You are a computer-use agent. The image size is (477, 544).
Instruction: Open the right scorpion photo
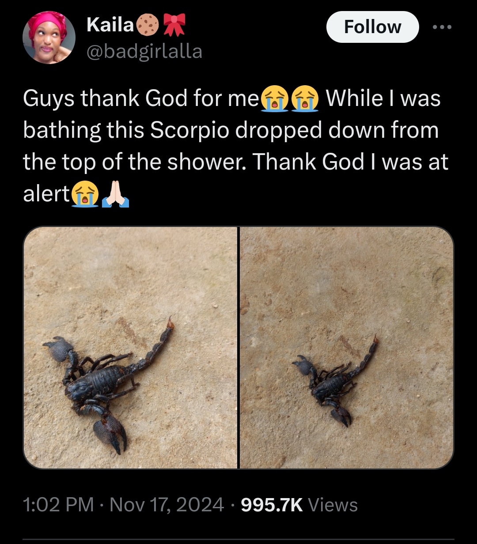pyautogui.click(x=346, y=348)
